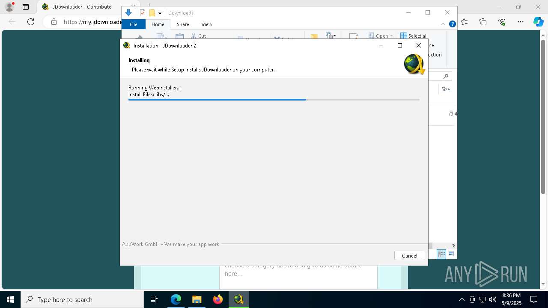This screenshot has height=308, width=548.
Task: Click Select all in Explorer ribbon
Action: click(x=414, y=36)
